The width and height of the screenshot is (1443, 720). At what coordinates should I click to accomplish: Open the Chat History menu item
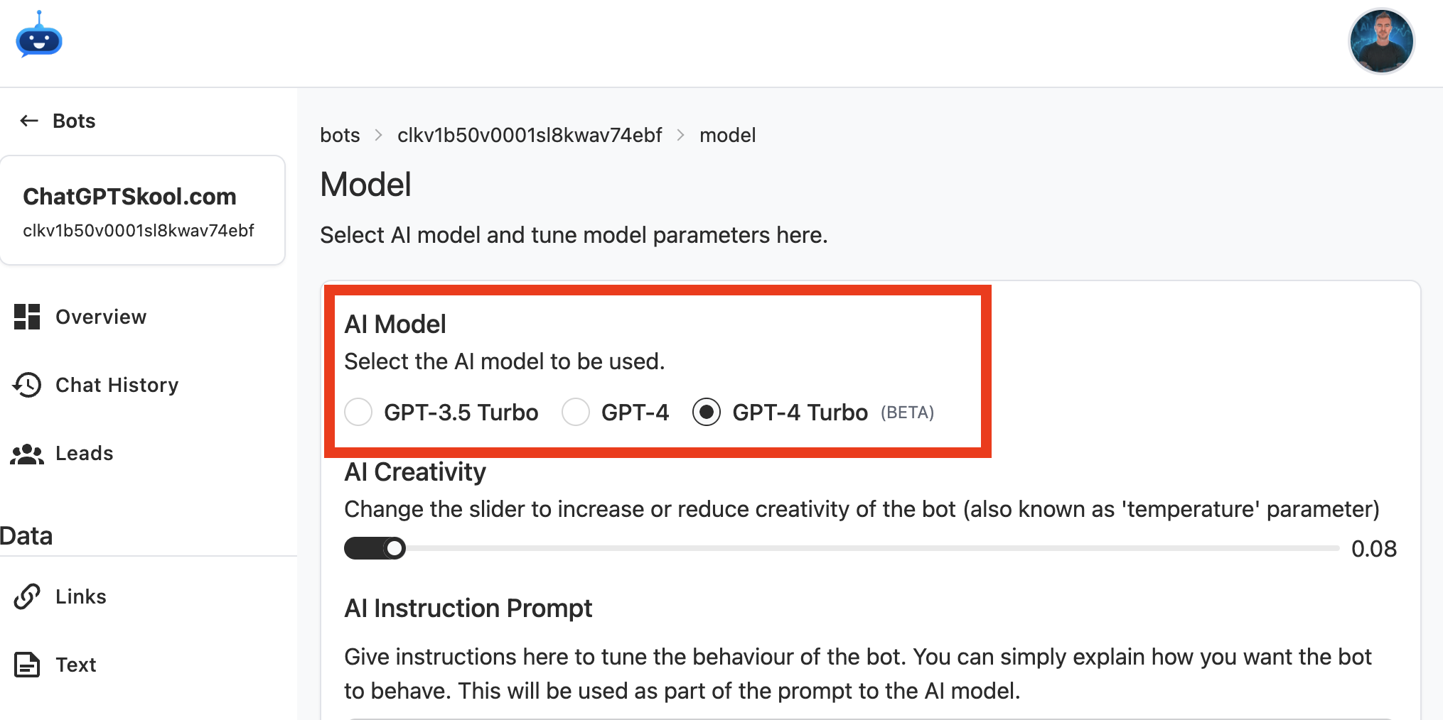pos(117,385)
